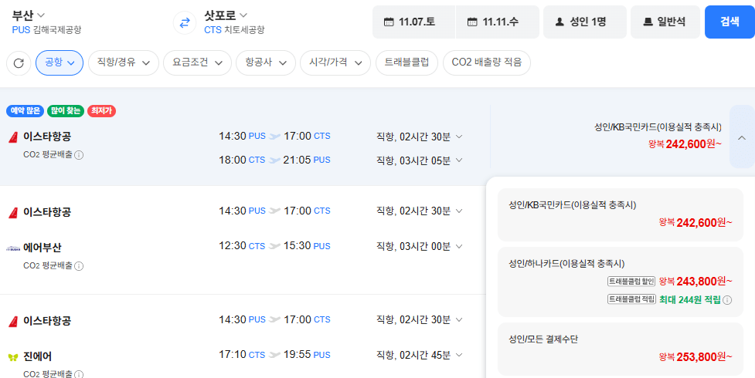
Task: Open the 부산 departure city dropdown
Action: (29, 15)
